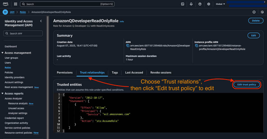Fold the Statement array at line 3

pos(61,101)
